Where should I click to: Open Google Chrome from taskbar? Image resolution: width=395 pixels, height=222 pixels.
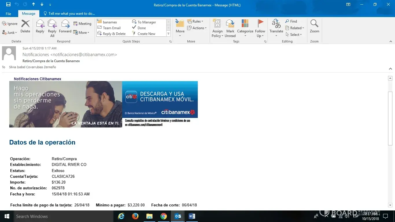pyautogui.click(x=164, y=216)
